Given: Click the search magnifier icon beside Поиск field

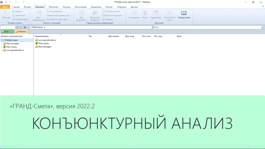Looking at the screenshot, I should coord(263,27).
